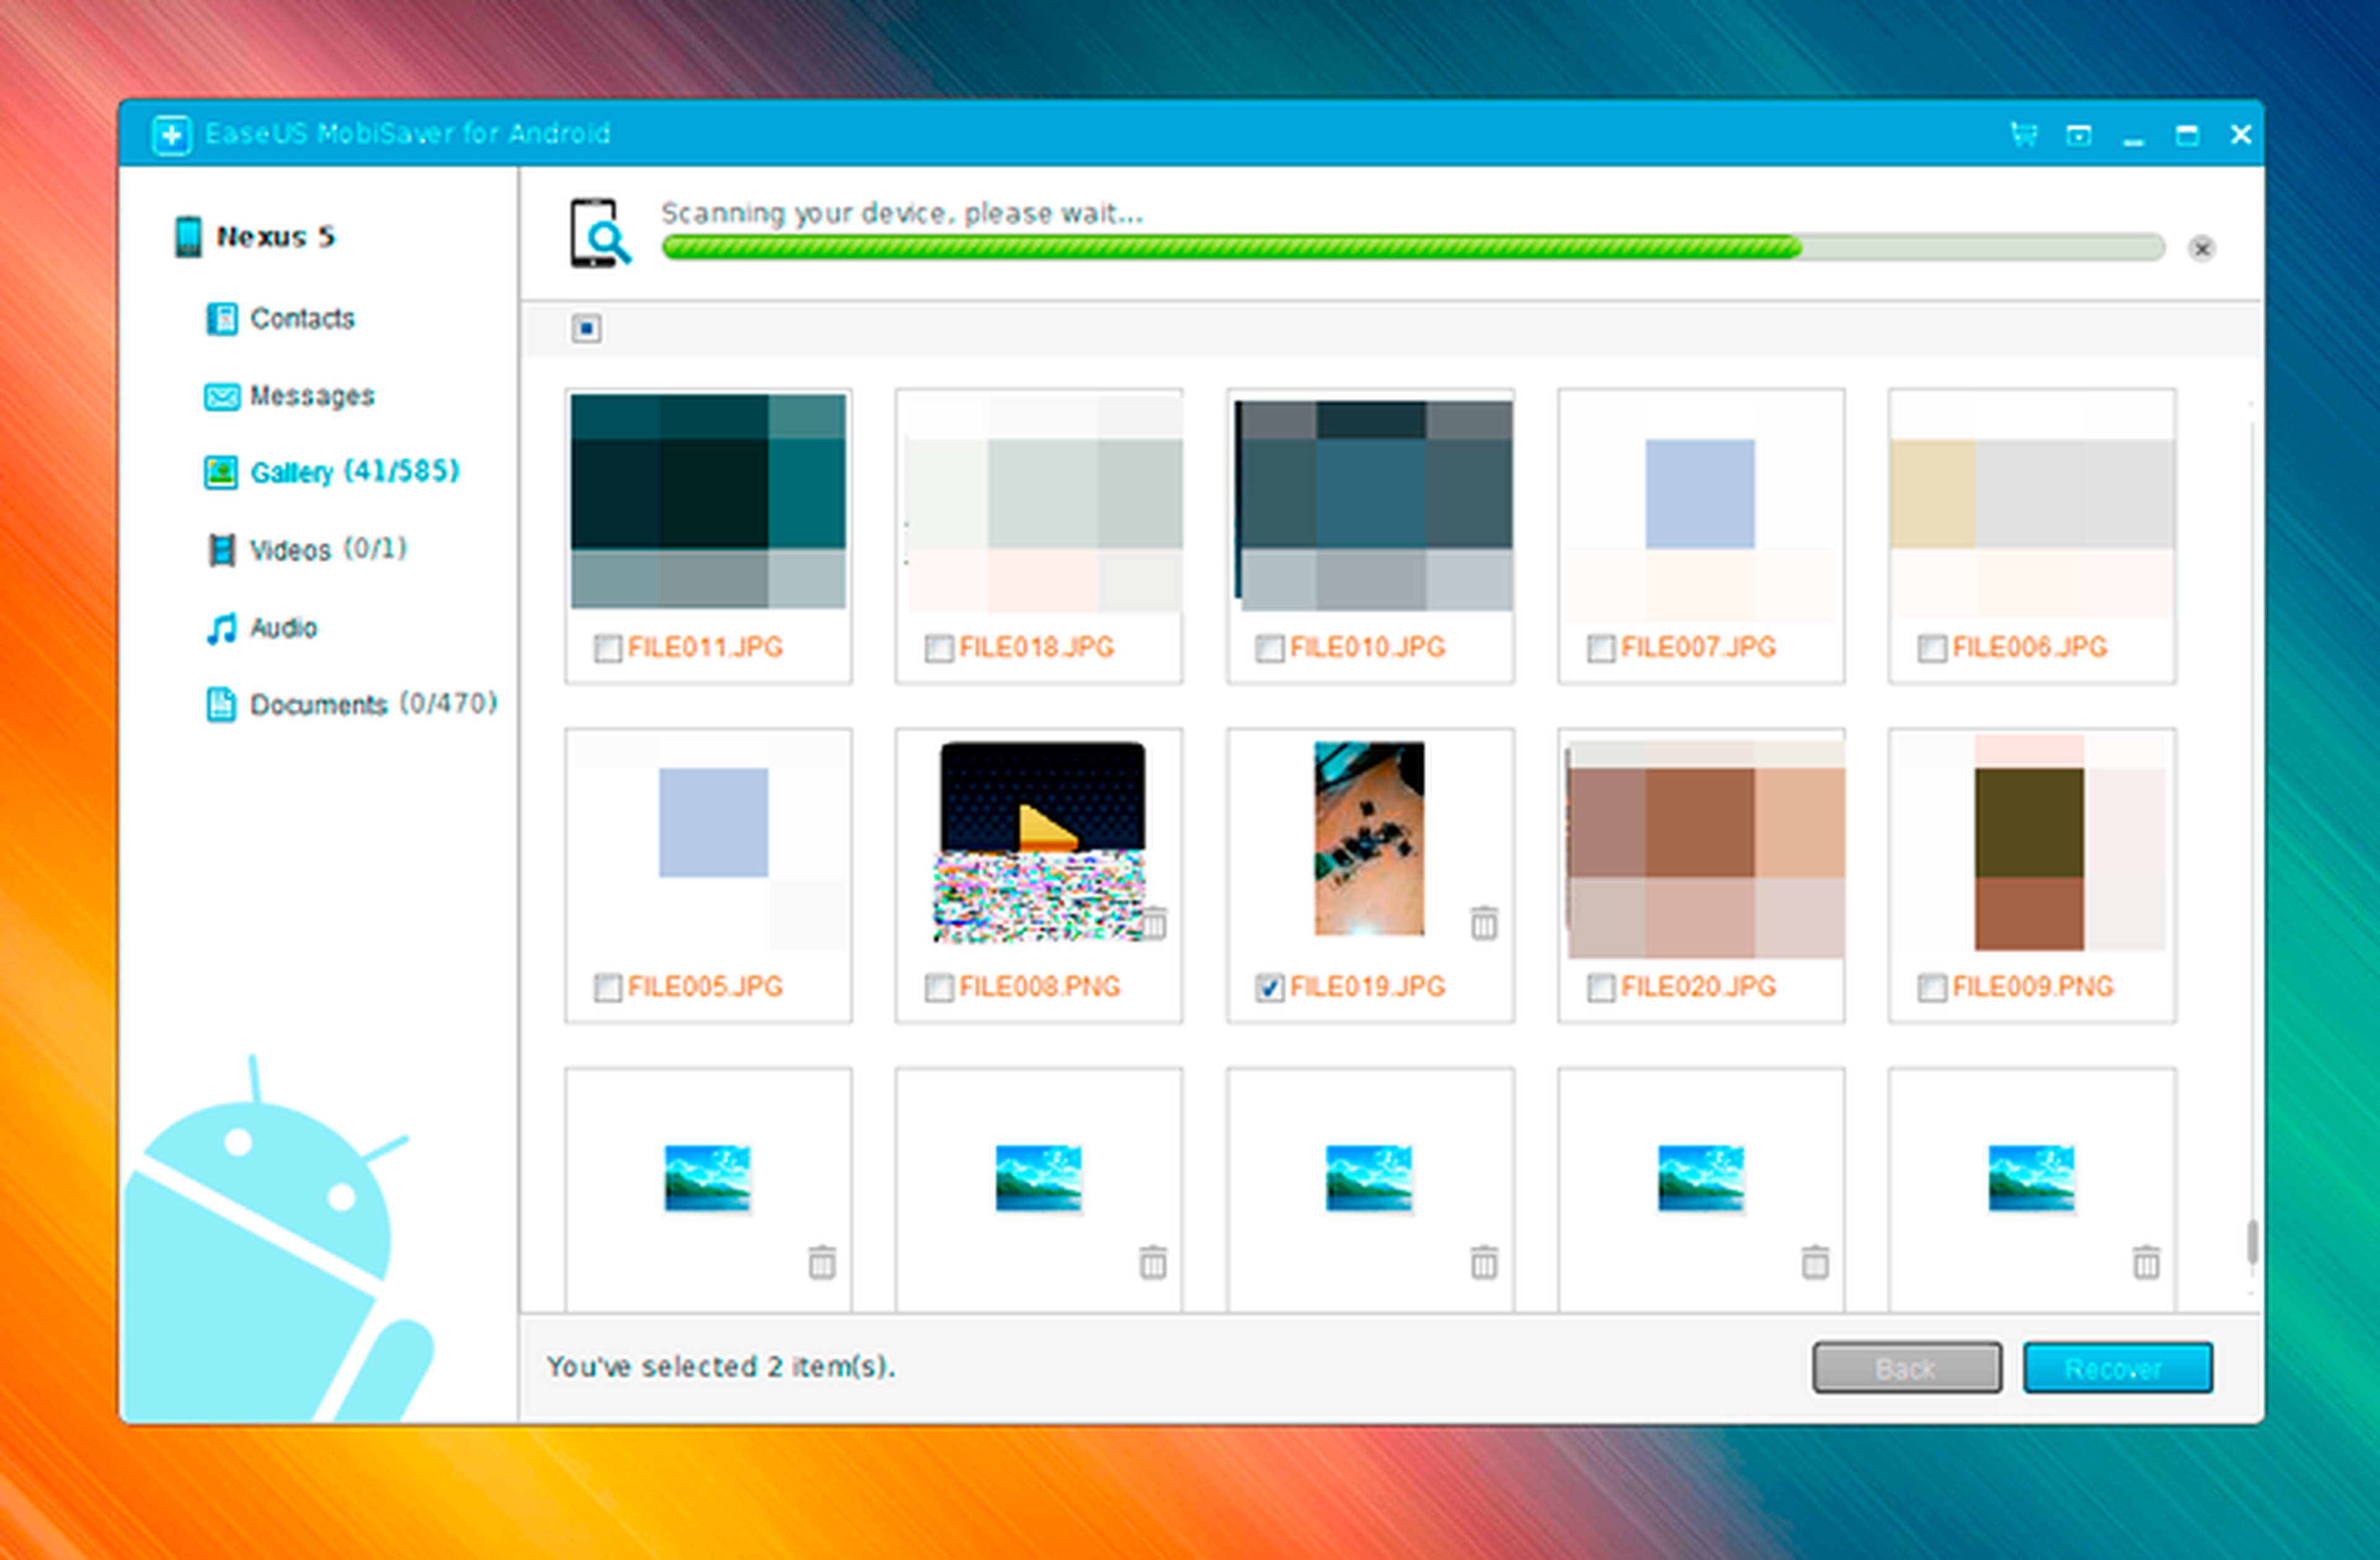The image size is (2380, 1560).
Task: Click the Recover button
Action: (x=2118, y=1368)
